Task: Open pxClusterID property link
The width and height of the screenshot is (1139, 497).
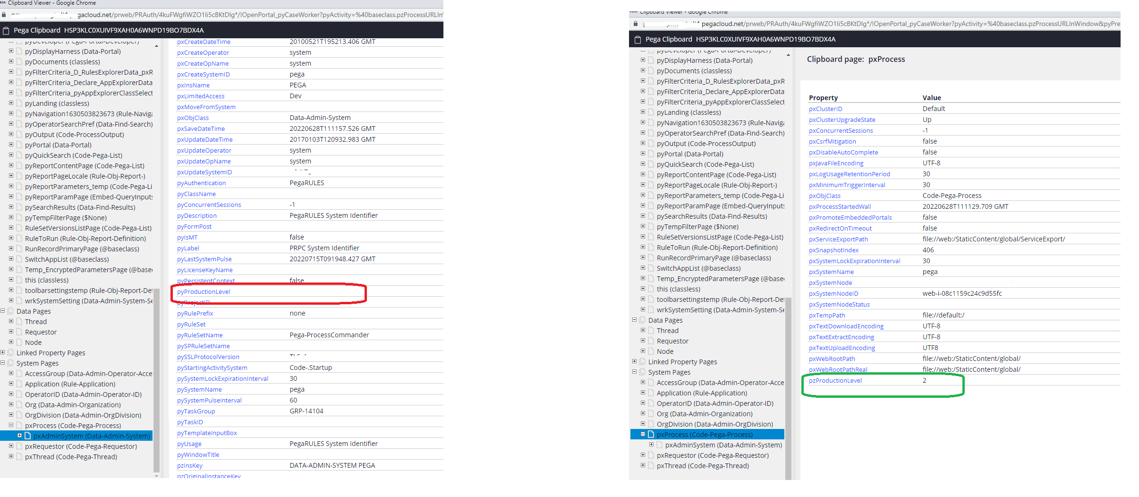Action: (825, 109)
